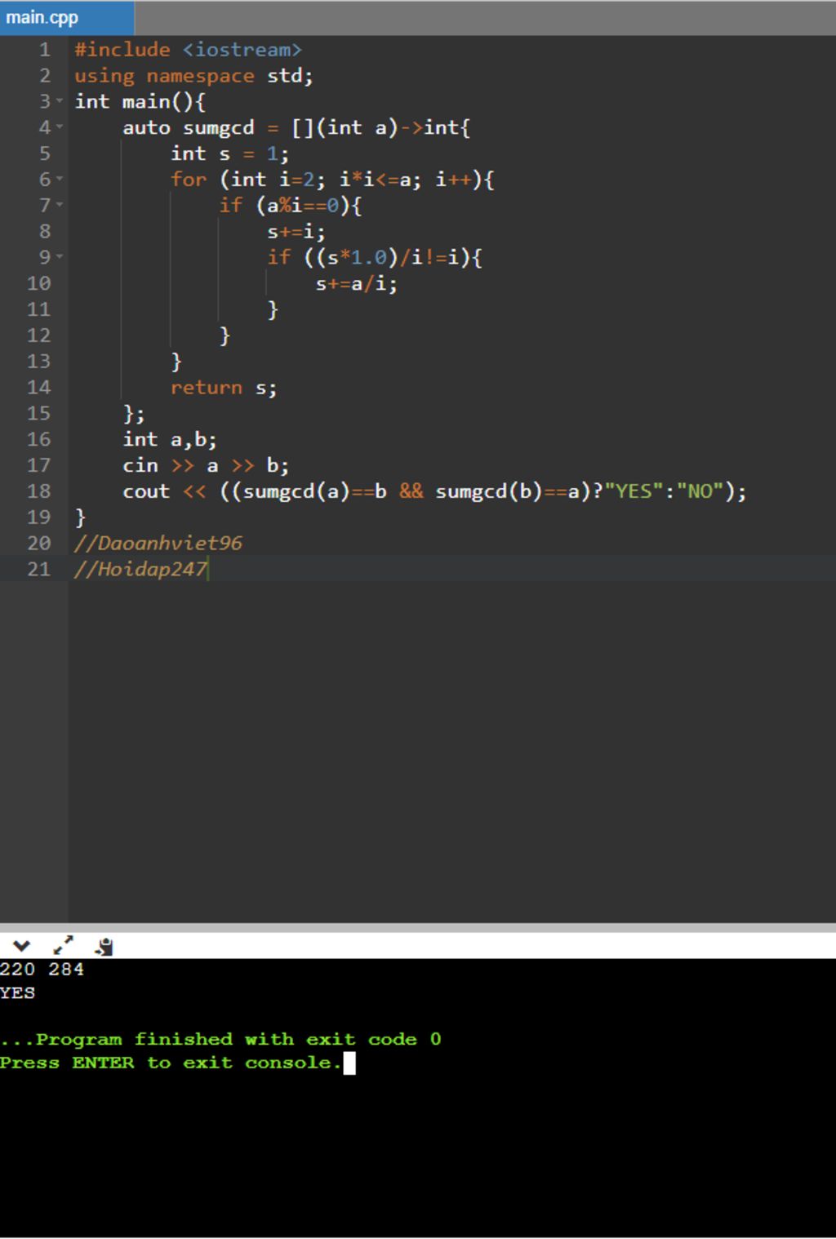Click the //Daoanhviet96 comment
Image resolution: width=836 pixels, height=1239 pixels.
coord(158,544)
